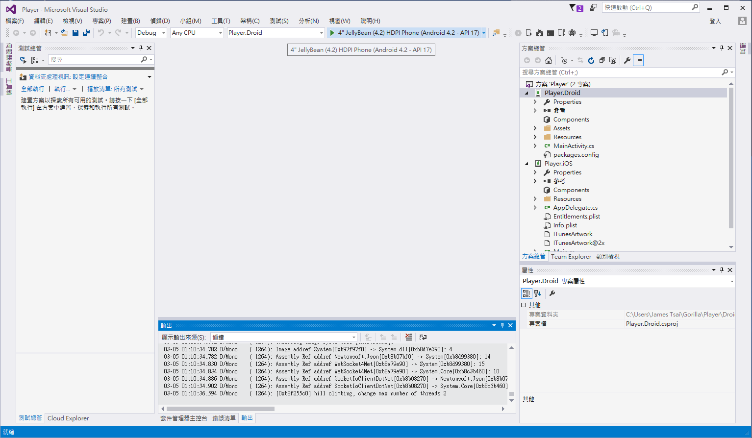Open the Android adb command prompt icon
752x438 pixels.
click(x=550, y=33)
